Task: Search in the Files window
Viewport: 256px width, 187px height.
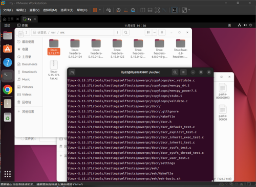Action: (126, 32)
